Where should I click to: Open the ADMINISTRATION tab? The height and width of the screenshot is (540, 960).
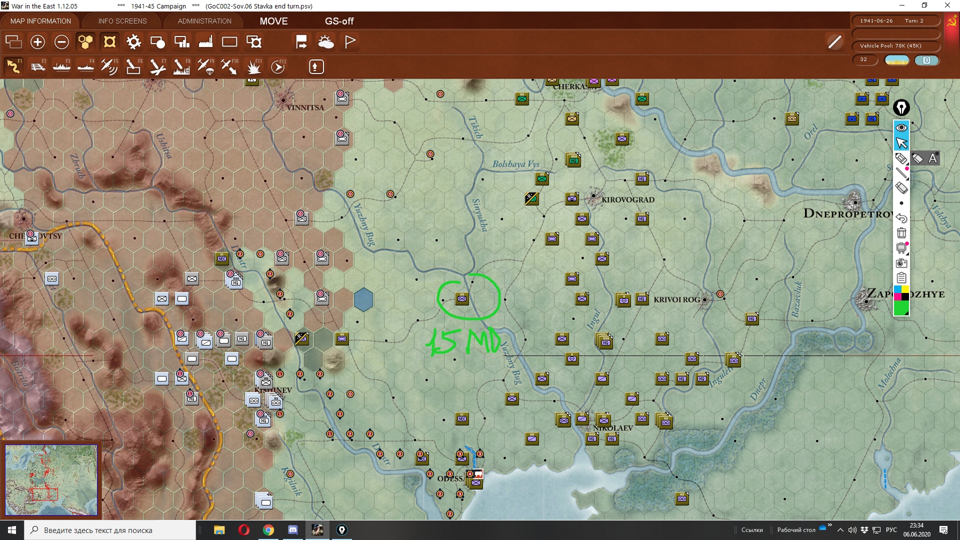(x=204, y=21)
